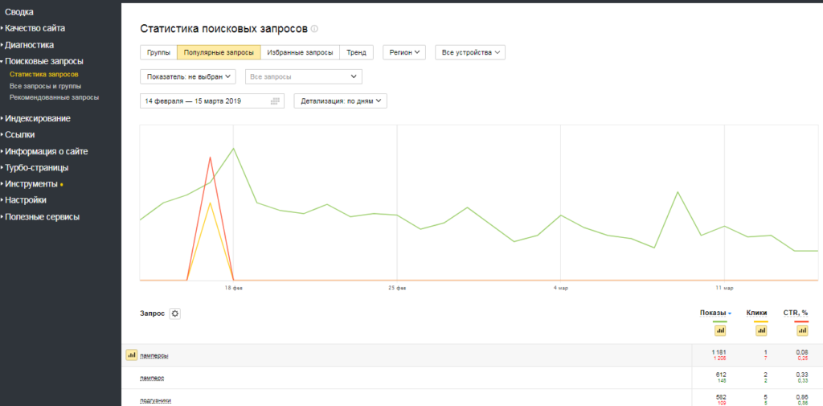The width and height of the screenshot is (823, 406).
Task: Click the 582 impressions value
Action: point(720,397)
